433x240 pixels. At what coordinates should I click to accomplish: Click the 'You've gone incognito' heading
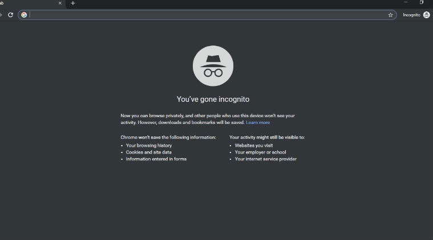213,99
